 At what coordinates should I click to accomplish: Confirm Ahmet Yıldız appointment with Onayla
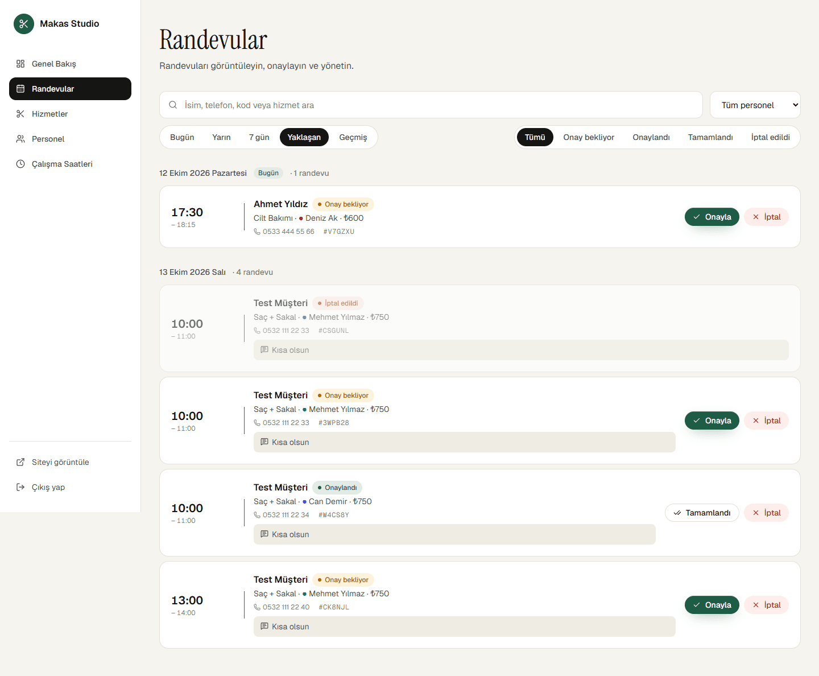pos(712,217)
